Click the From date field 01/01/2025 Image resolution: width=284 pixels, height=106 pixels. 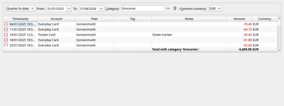[x=57, y=9]
